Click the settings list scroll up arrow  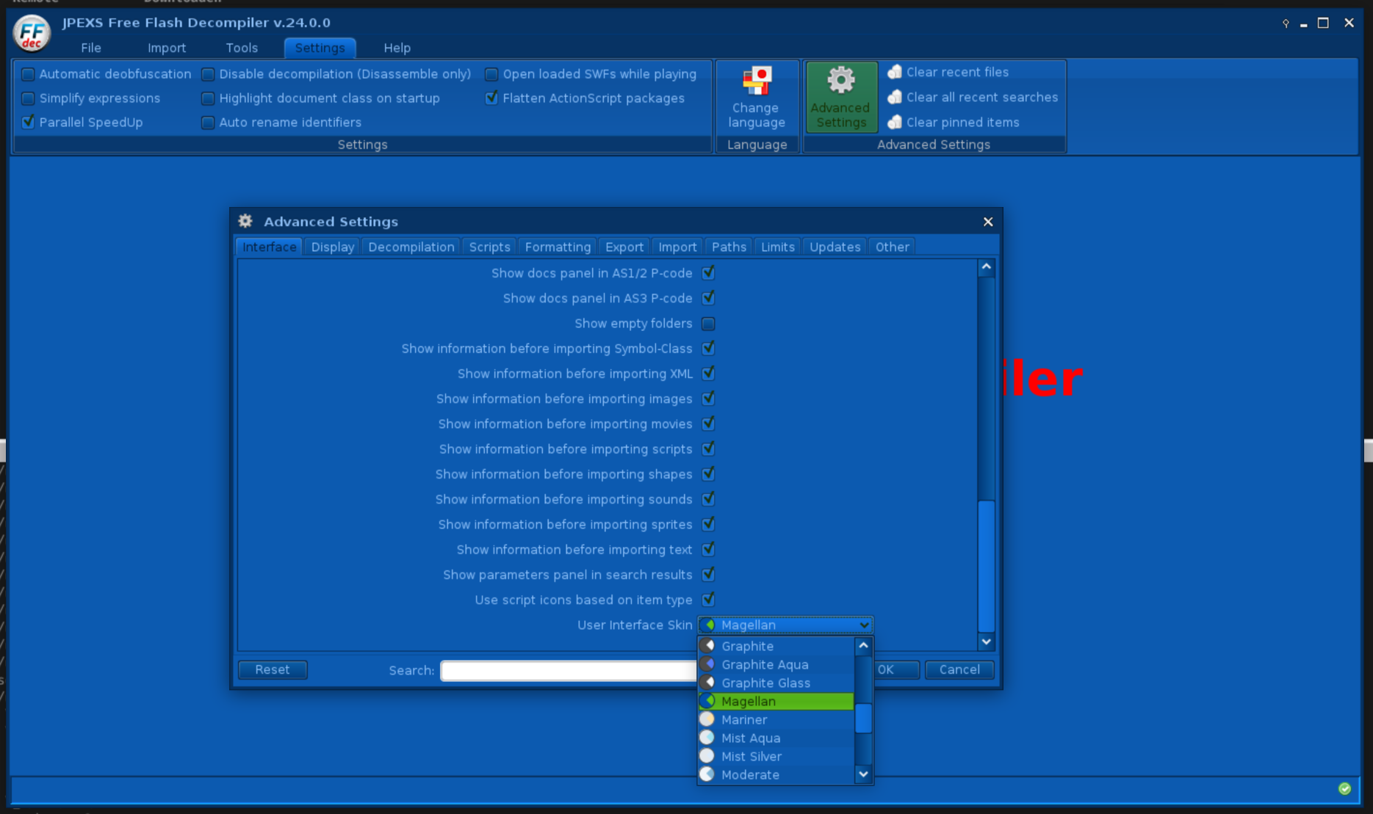[987, 267]
